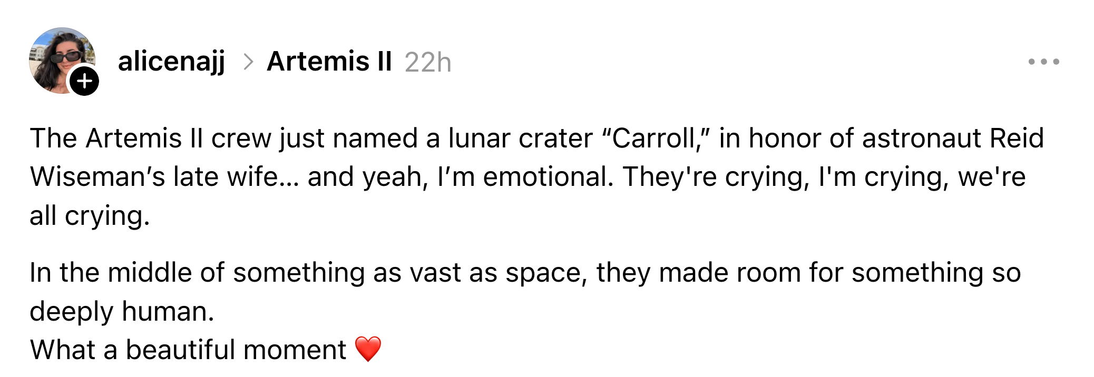
Task: Click the "What a beautiful moment" line
Action: click(188, 350)
